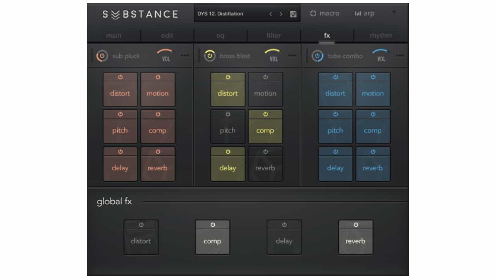496x279 pixels.
Task: Switch to the rhythm tab
Action: coord(381,35)
